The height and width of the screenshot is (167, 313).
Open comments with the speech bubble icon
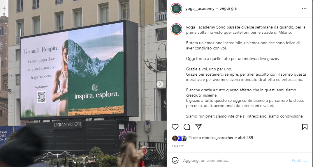187,127
